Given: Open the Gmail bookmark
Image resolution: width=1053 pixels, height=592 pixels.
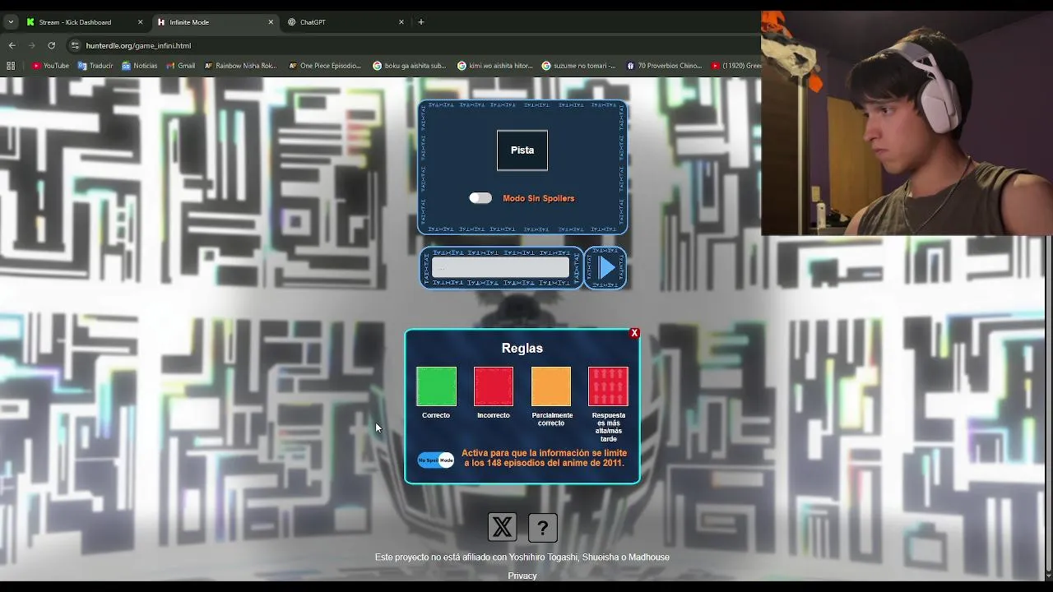Looking at the screenshot, I should pos(180,66).
